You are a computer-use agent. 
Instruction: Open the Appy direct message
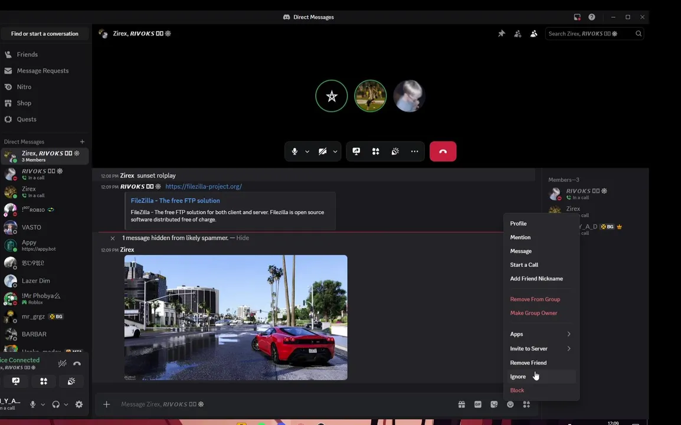tap(45, 245)
